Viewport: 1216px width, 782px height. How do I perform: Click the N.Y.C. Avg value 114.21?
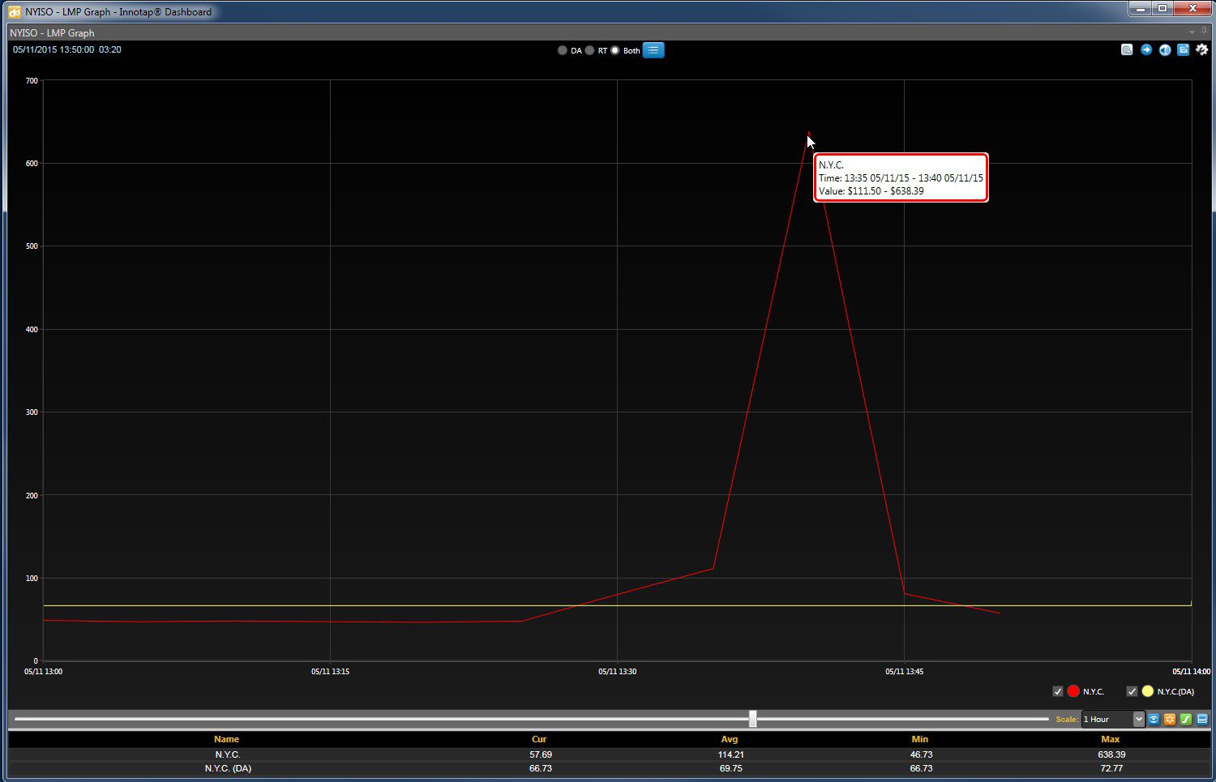tap(732, 754)
